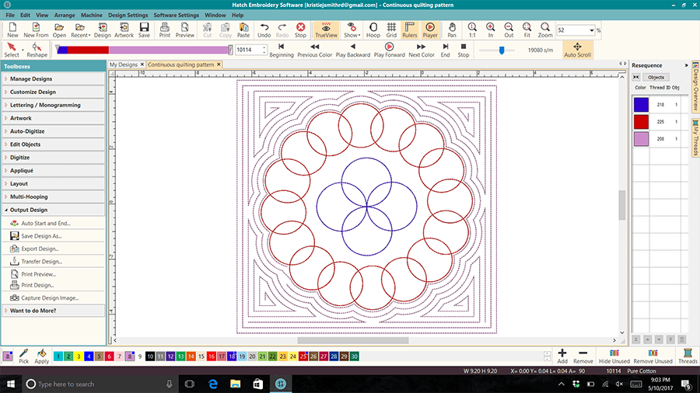The width and height of the screenshot is (700, 393).
Task: Click Auto Start and End... option
Action: click(x=45, y=223)
